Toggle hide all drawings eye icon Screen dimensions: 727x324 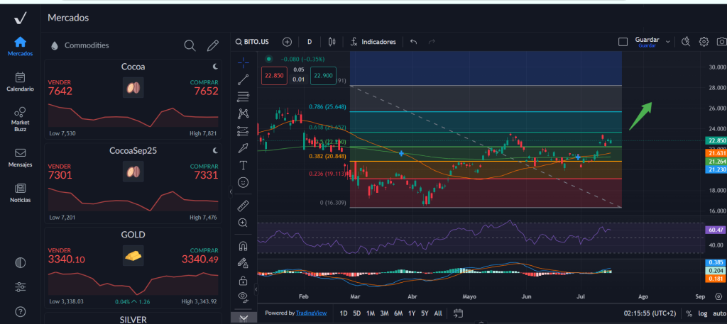pyautogui.click(x=243, y=296)
